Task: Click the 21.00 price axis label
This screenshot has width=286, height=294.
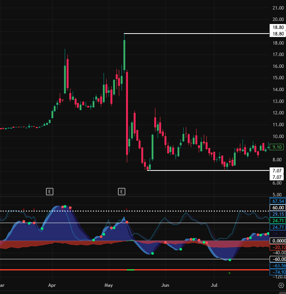Action: click(278, 8)
